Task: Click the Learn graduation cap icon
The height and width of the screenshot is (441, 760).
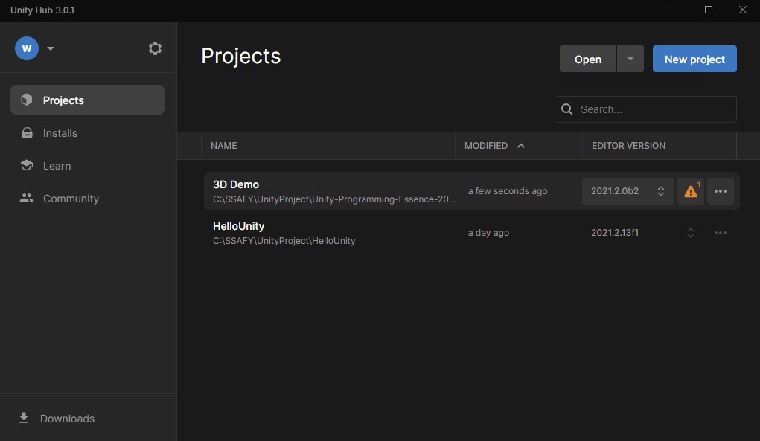Action: point(27,165)
